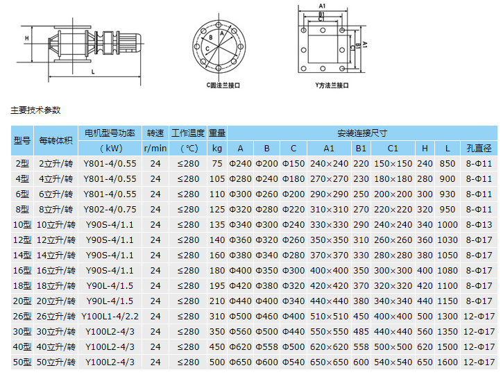Select the 2型 model cell
The image size is (503, 377).
[22, 164]
